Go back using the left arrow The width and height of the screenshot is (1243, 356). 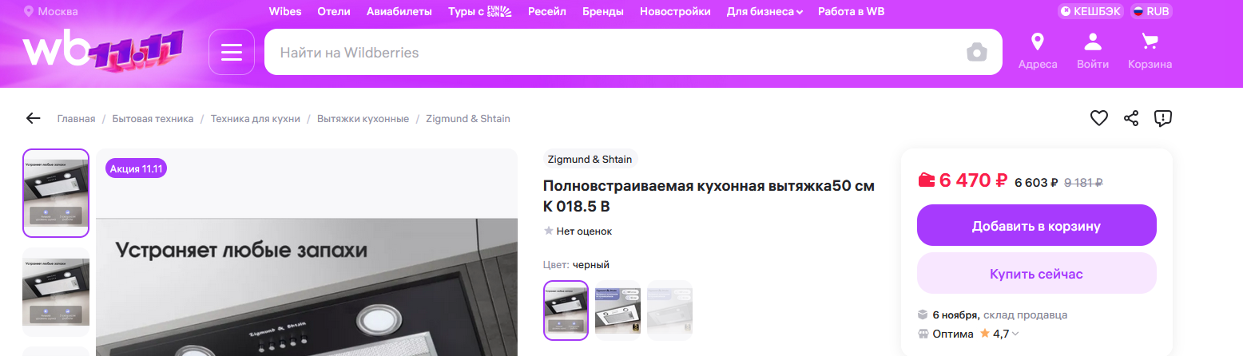coord(33,119)
